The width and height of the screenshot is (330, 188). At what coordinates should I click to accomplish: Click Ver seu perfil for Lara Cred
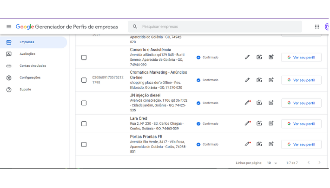[x=301, y=123]
